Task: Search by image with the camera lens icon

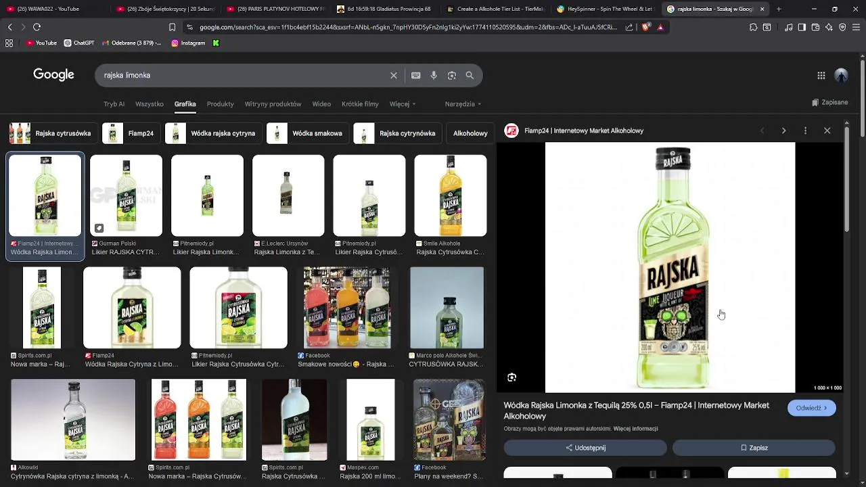Action: tap(452, 75)
